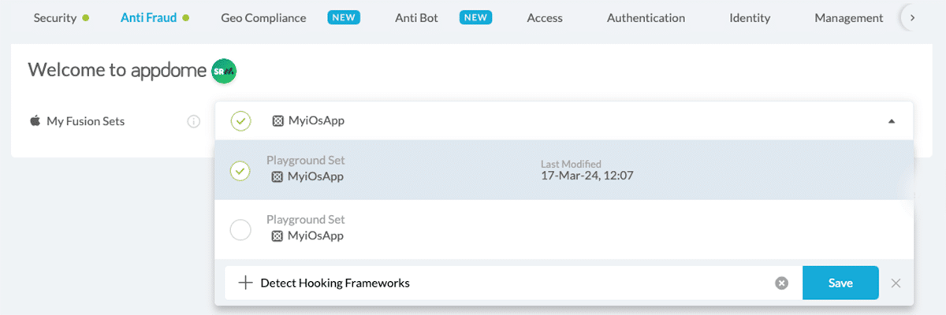Go to the Identity tab
946x315 pixels.
[x=750, y=17]
